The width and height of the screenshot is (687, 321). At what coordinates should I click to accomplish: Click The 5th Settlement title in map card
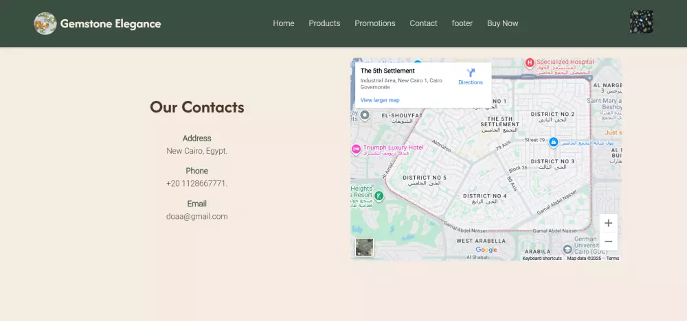click(387, 71)
